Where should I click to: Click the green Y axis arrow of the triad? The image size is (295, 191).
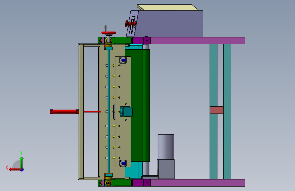[22, 162]
